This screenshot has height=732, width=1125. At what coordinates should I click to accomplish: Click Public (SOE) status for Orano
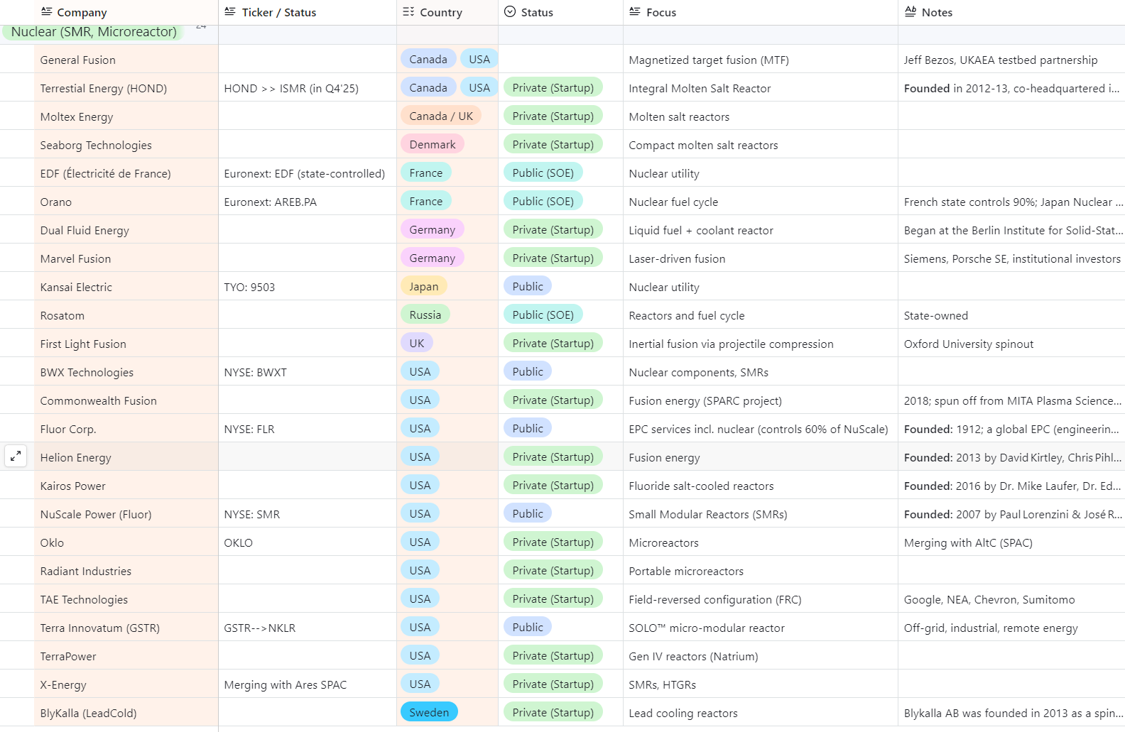tap(543, 201)
